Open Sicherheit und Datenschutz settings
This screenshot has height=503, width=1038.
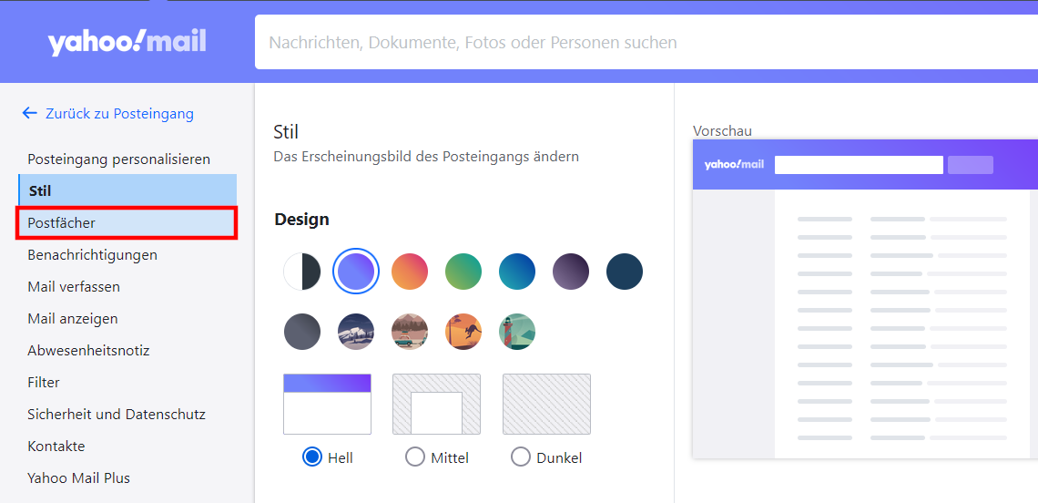click(117, 415)
